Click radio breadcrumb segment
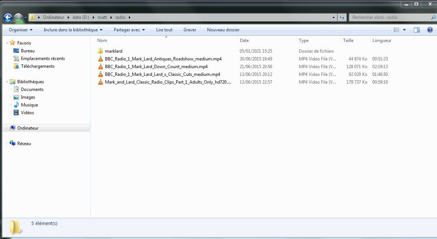This screenshot has height=239, width=437. pos(120,17)
